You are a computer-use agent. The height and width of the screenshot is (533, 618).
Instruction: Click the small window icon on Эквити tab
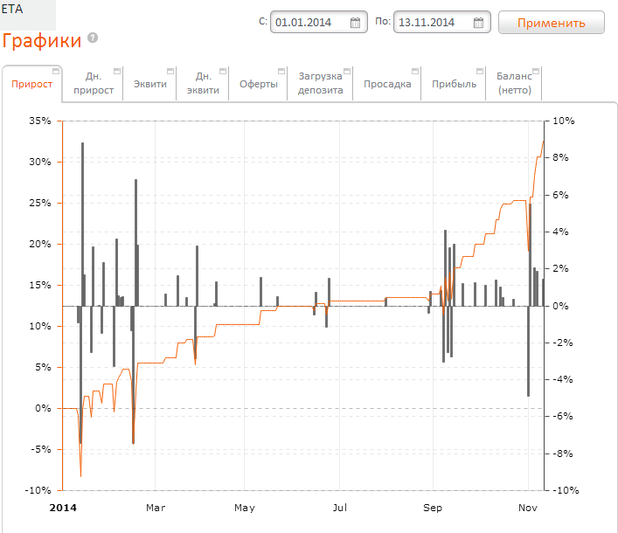(x=170, y=70)
